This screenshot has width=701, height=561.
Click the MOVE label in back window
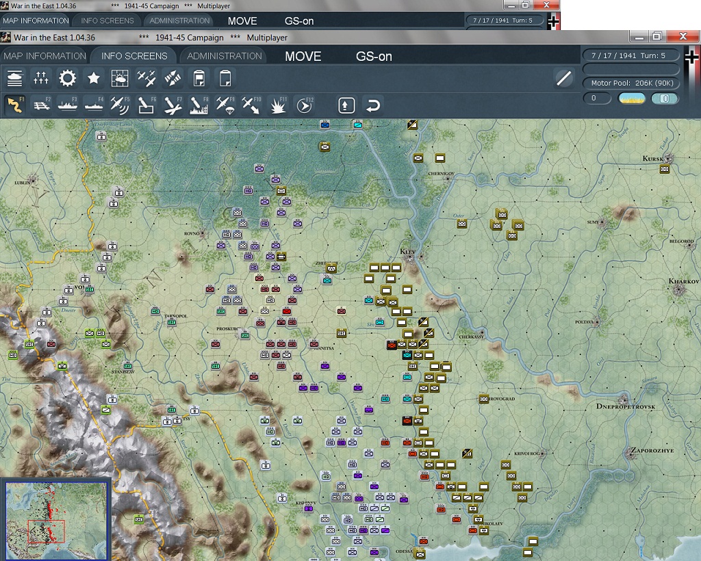[x=242, y=21]
